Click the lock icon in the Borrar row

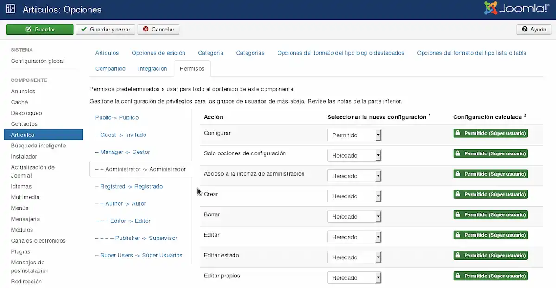(458, 214)
